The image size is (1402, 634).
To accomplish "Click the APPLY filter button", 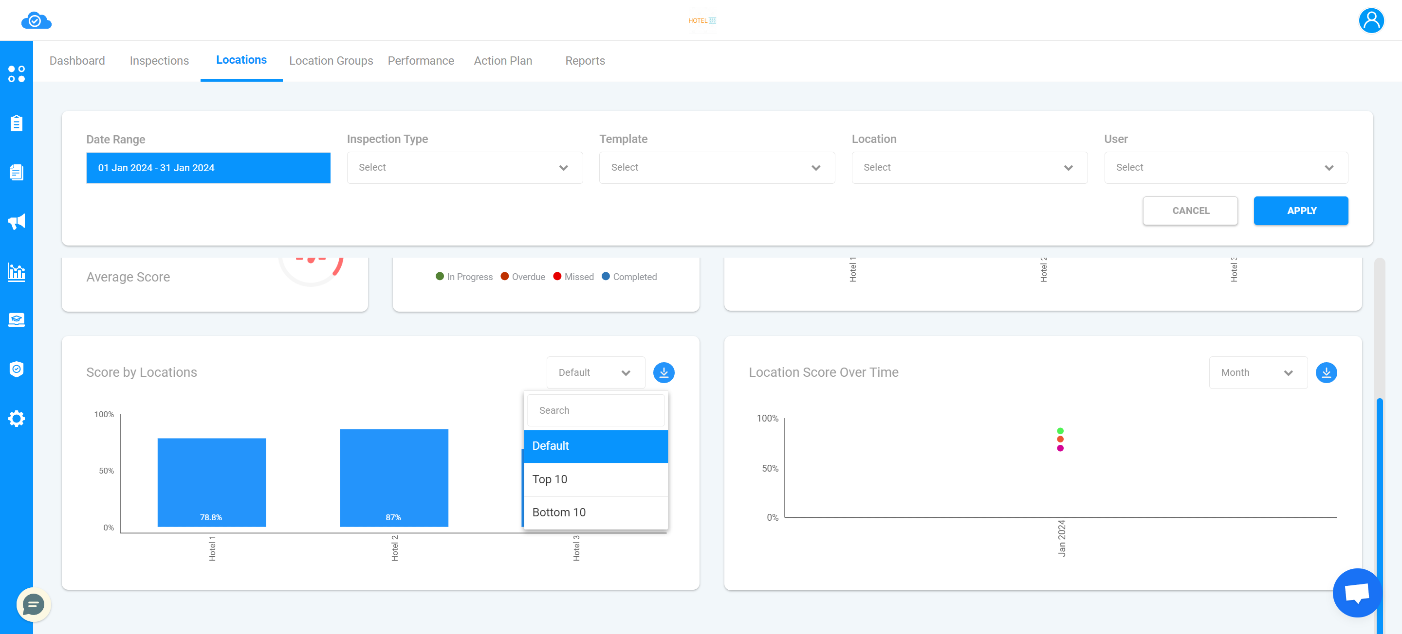I will pyautogui.click(x=1302, y=211).
